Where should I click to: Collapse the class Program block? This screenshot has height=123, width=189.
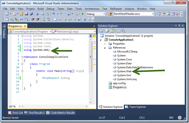[22, 64]
